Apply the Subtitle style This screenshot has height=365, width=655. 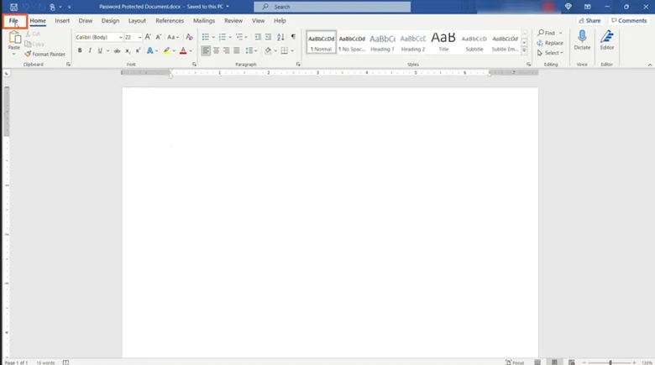click(474, 42)
